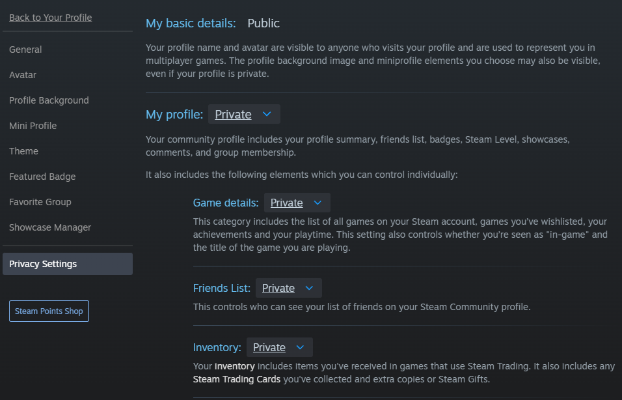622x400 pixels.
Task: Click the chevron arrow next to Game details
Action: (318, 203)
